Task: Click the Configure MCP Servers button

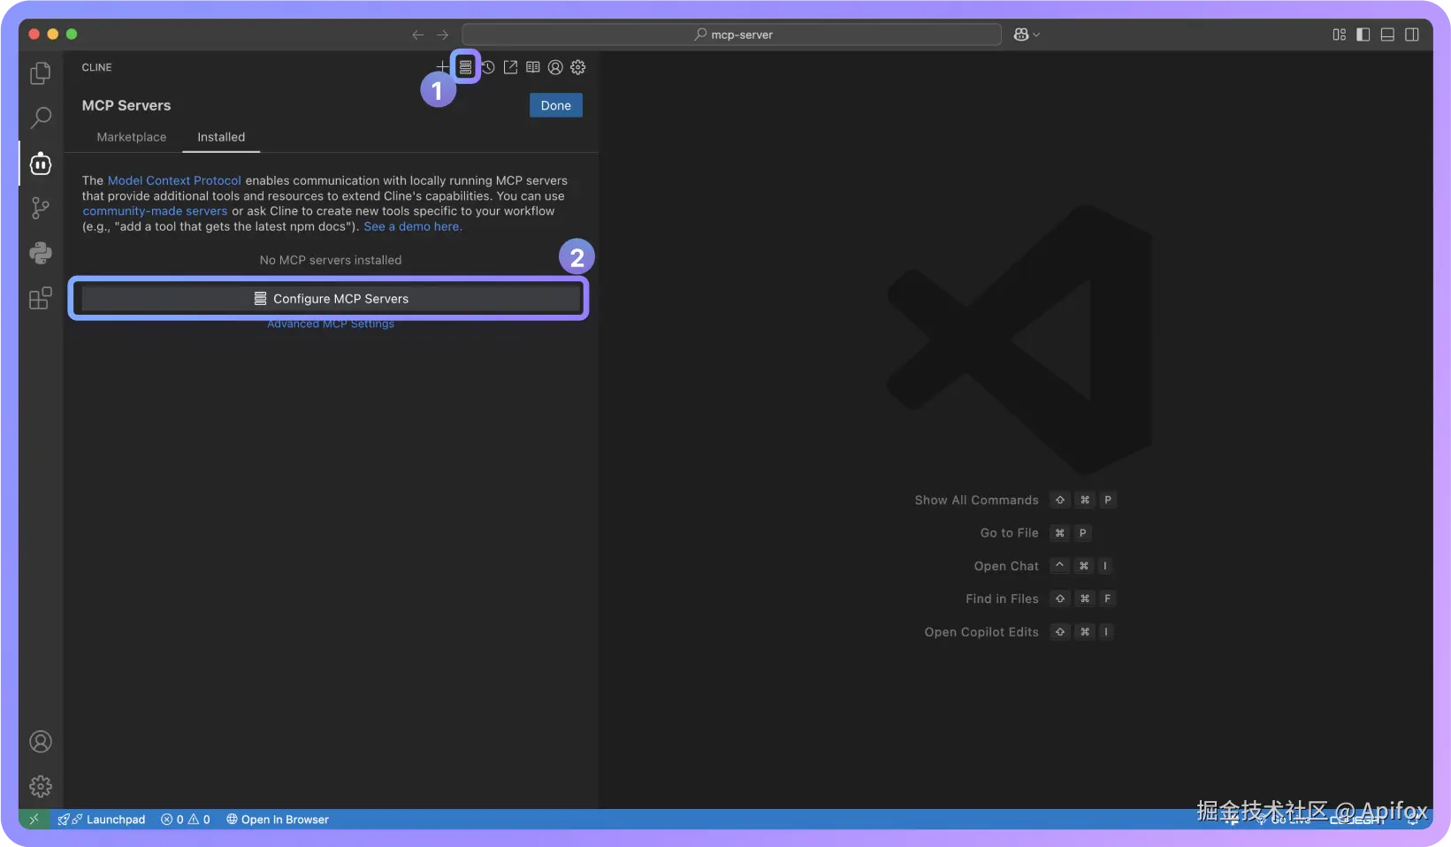Action: coord(331,299)
